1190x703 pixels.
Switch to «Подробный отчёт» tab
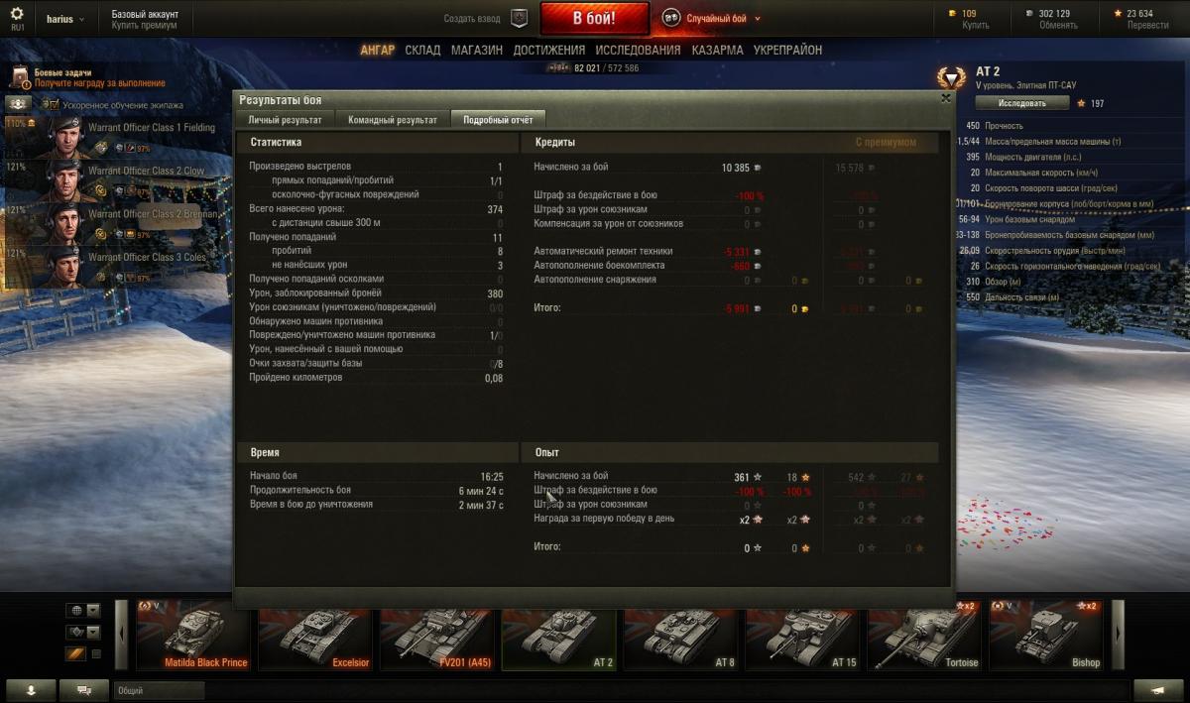pos(499,120)
